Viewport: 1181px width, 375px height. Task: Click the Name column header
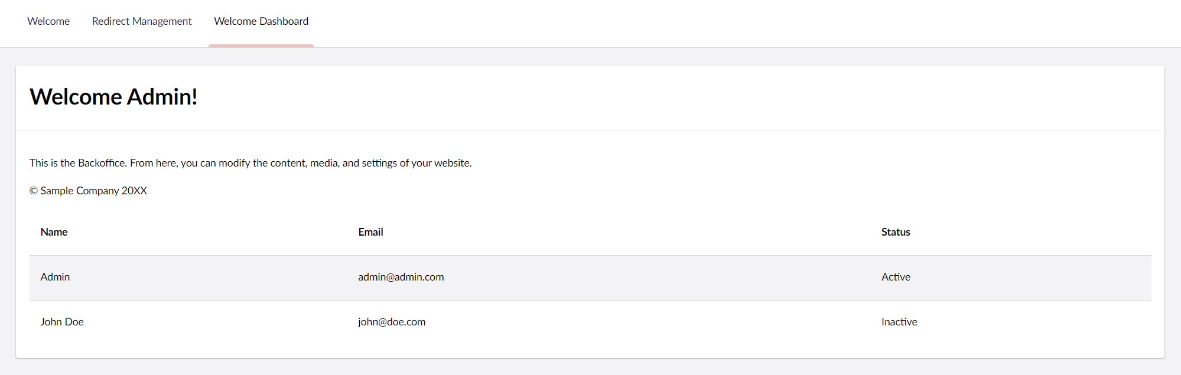(54, 232)
